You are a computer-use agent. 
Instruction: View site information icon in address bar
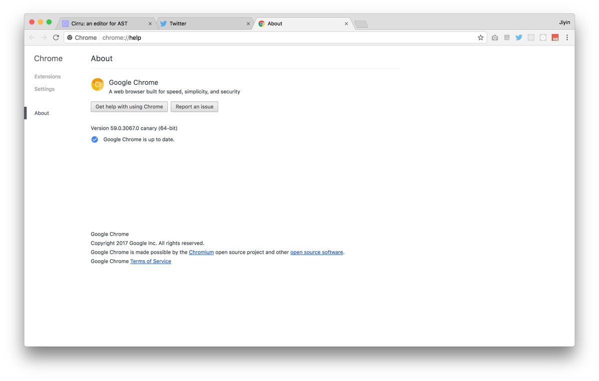(70, 37)
